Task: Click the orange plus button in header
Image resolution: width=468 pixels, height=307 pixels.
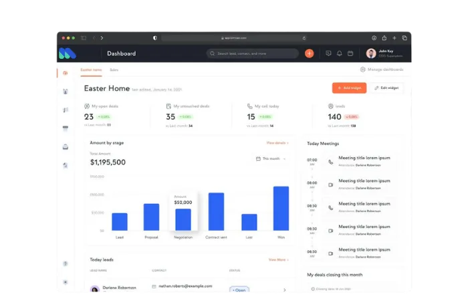Action: pos(309,54)
